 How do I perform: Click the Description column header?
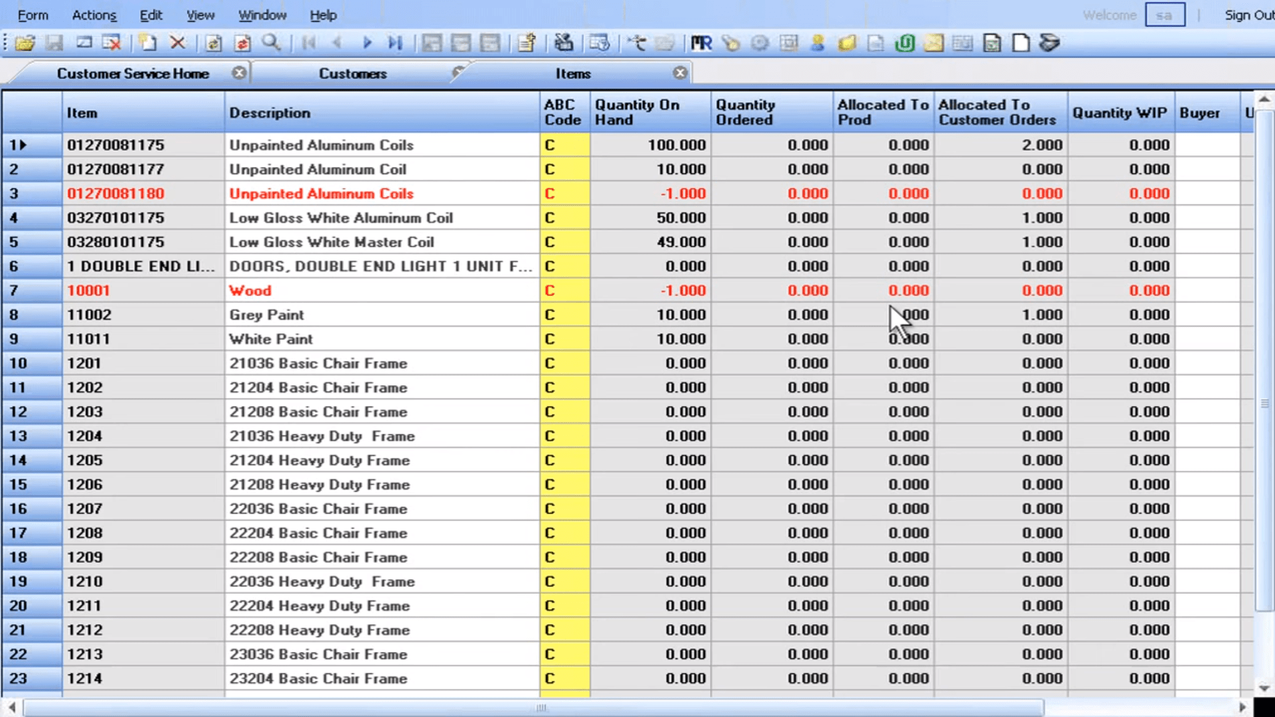[x=382, y=113]
